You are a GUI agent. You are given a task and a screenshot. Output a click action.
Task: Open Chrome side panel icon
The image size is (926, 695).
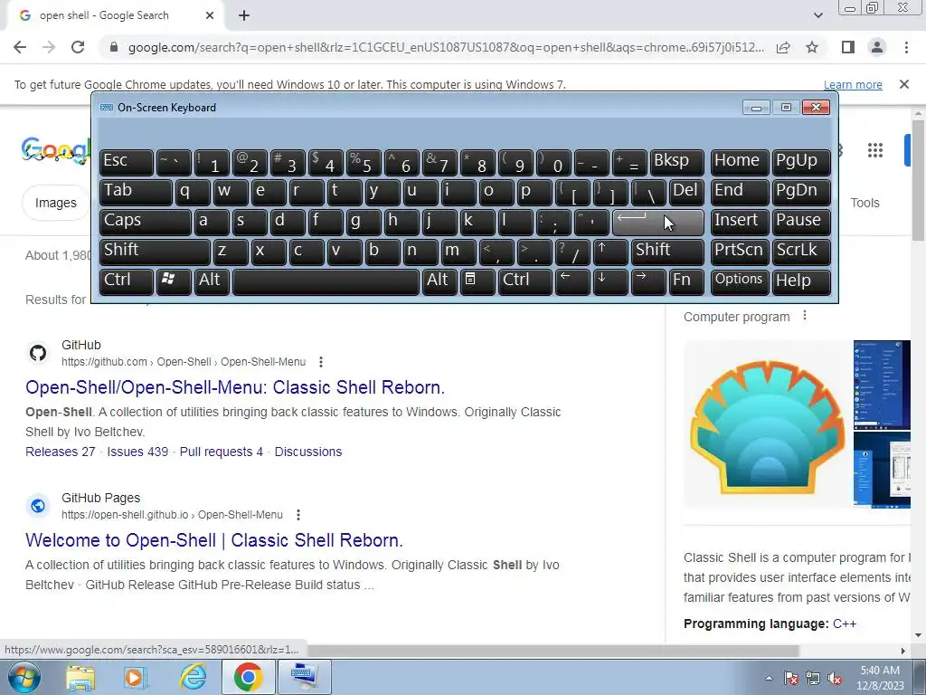tap(848, 47)
